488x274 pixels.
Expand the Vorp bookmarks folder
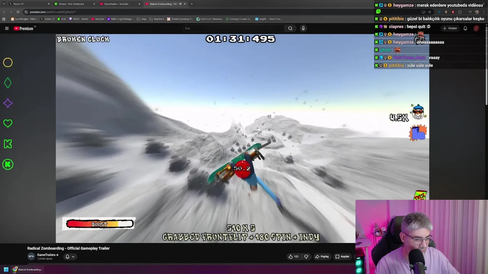tap(141, 19)
